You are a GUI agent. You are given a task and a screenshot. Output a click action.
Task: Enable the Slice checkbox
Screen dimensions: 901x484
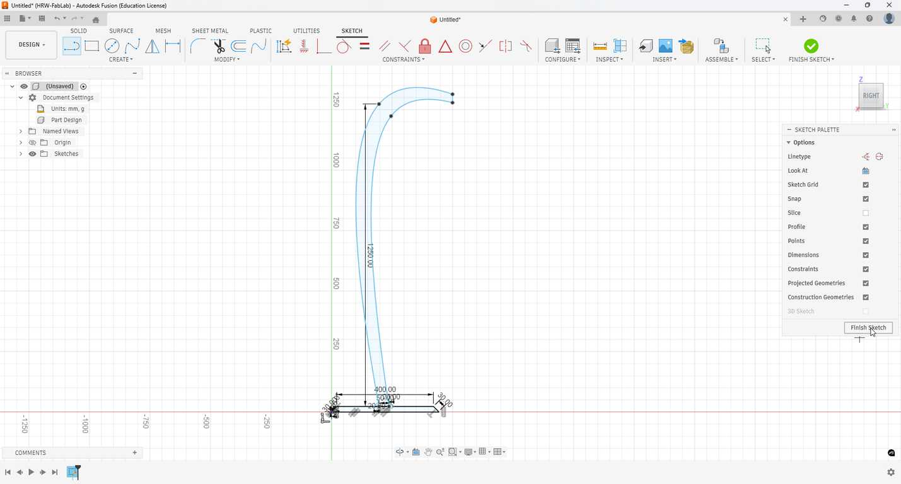pyautogui.click(x=866, y=213)
